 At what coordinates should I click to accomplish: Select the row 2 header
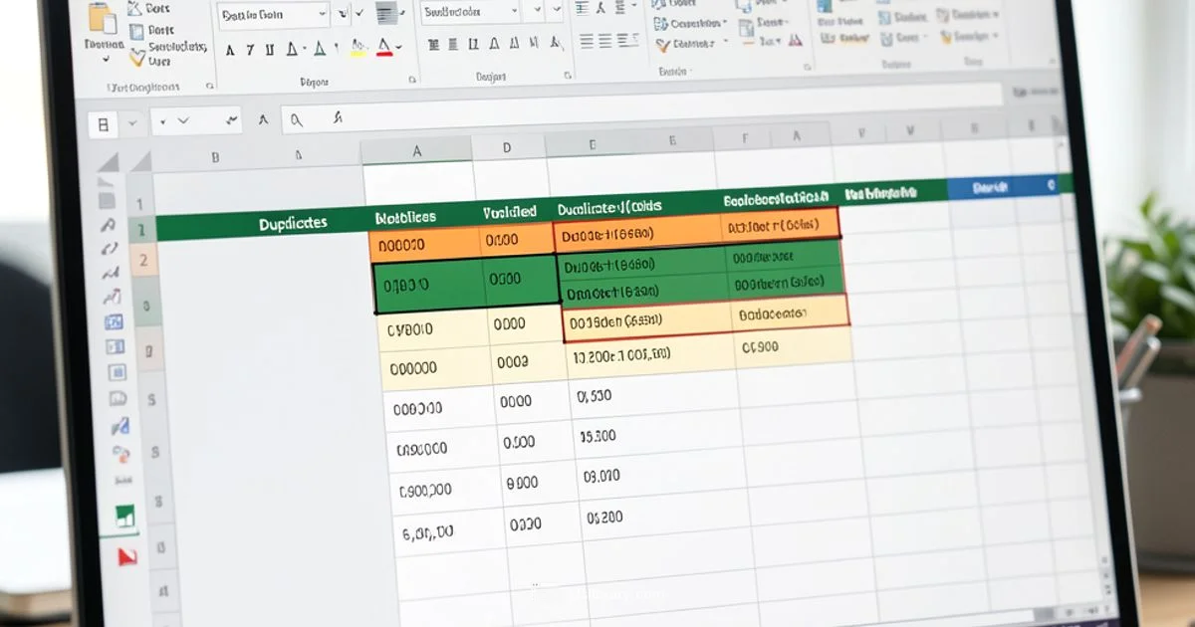141,257
